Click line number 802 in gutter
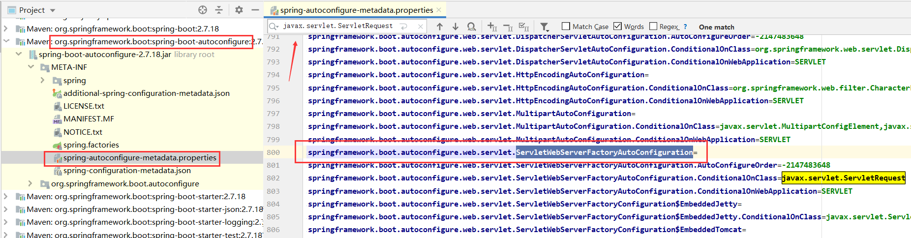Image resolution: width=911 pixels, height=238 pixels. click(273, 178)
